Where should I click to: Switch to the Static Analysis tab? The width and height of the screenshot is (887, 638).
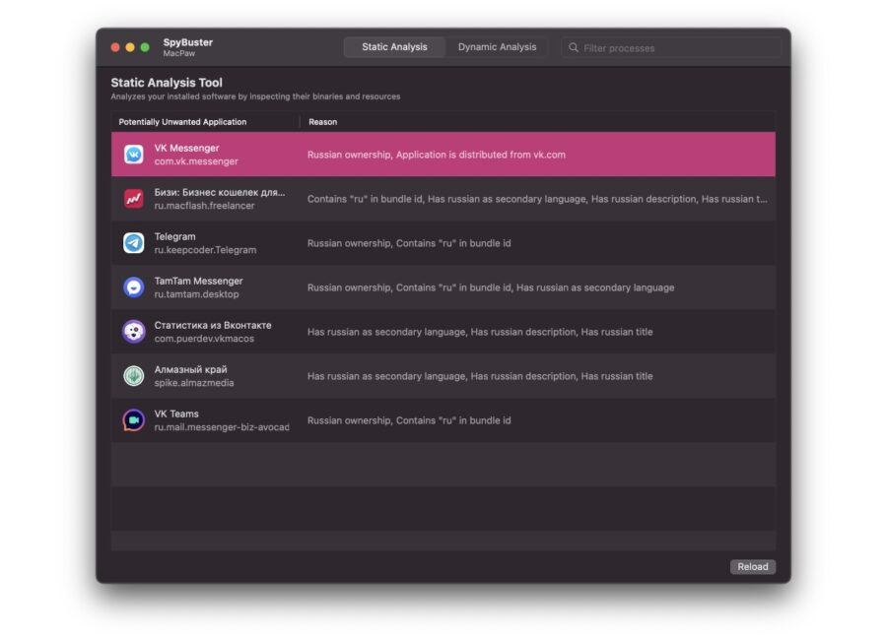click(x=394, y=47)
